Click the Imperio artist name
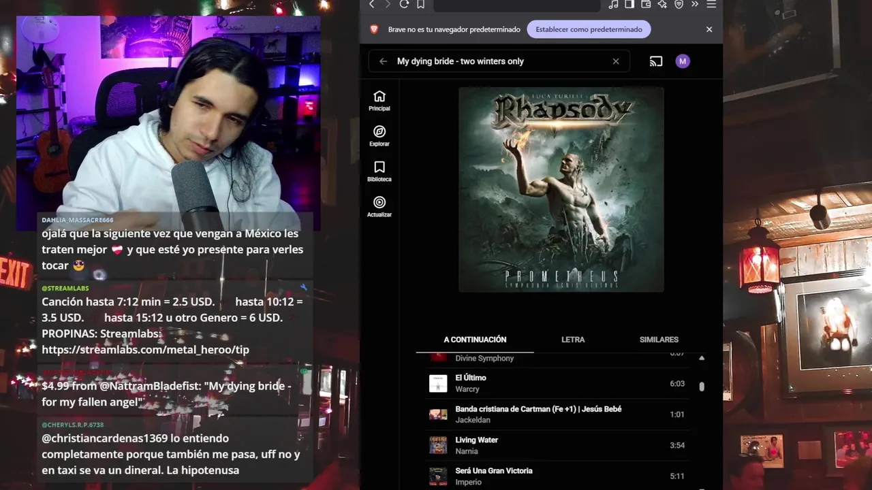The width and height of the screenshot is (872, 490). point(469,482)
